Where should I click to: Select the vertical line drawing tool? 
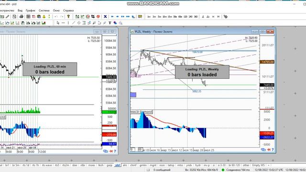(68, 23)
